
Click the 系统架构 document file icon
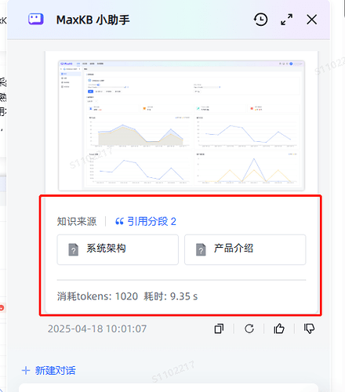pyautogui.click(x=73, y=249)
